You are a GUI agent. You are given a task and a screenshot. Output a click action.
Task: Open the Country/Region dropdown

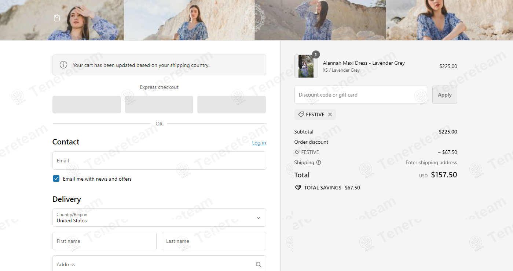[159, 218]
